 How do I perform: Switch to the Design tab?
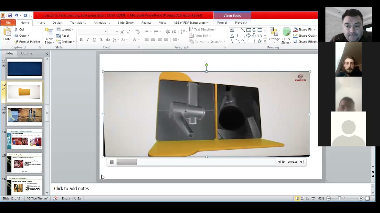click(x=58, y=22)
